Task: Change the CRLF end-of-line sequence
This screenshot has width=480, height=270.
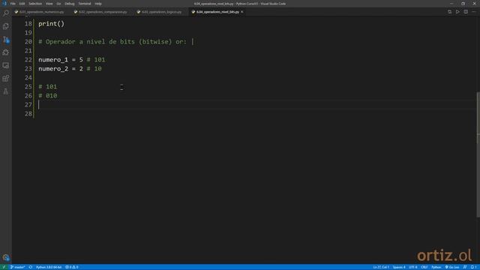Action: point(424,267)
